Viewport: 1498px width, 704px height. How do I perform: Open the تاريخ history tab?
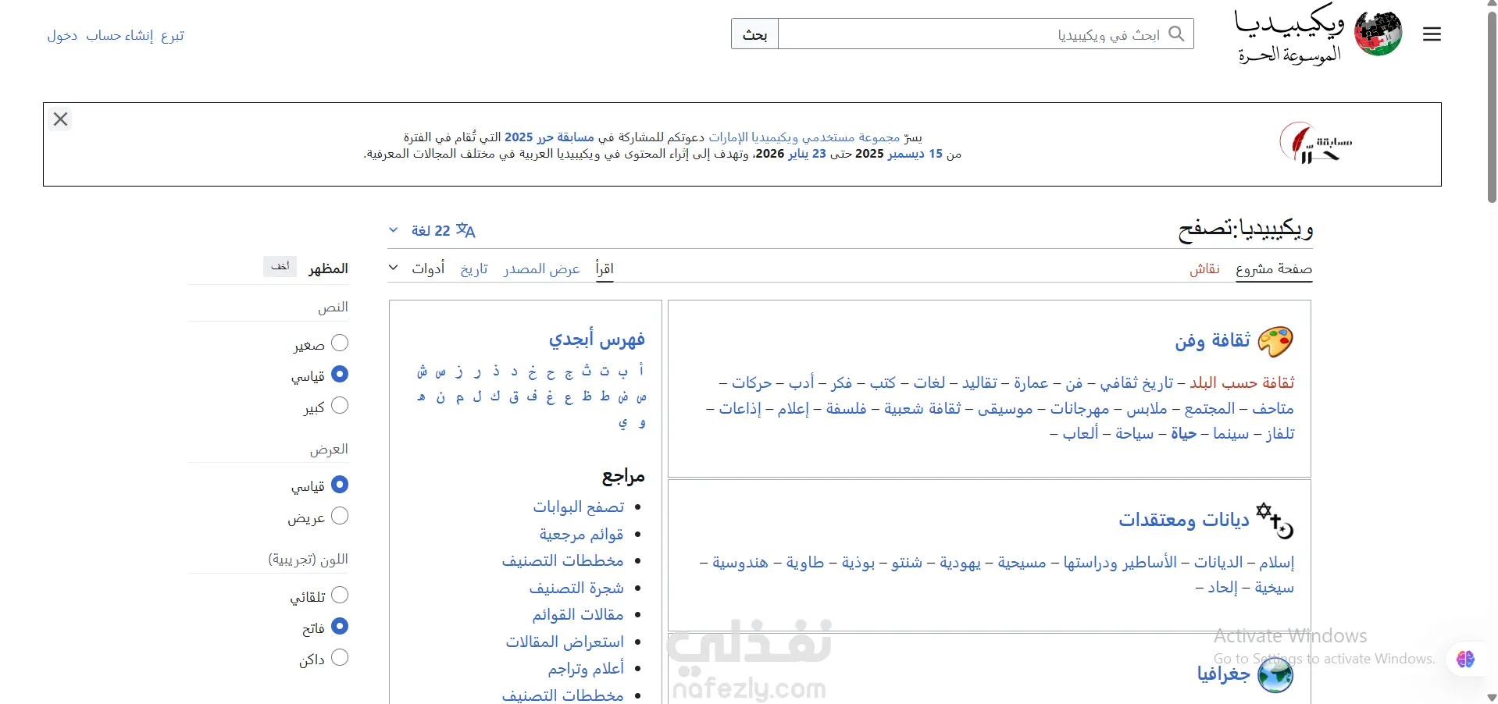tap(474, 268)
